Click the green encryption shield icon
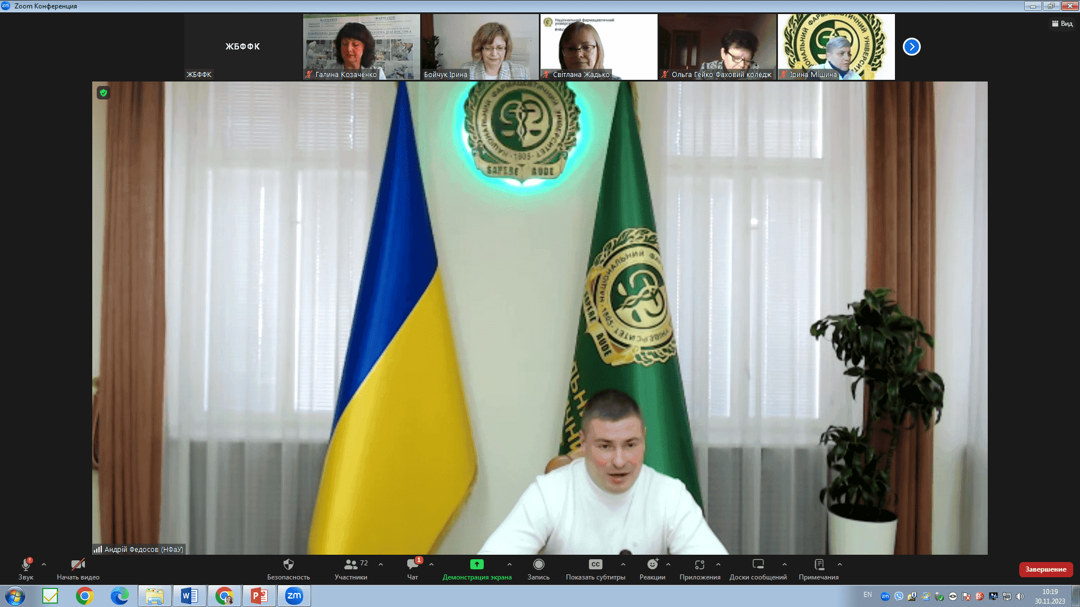 point(103,93)
